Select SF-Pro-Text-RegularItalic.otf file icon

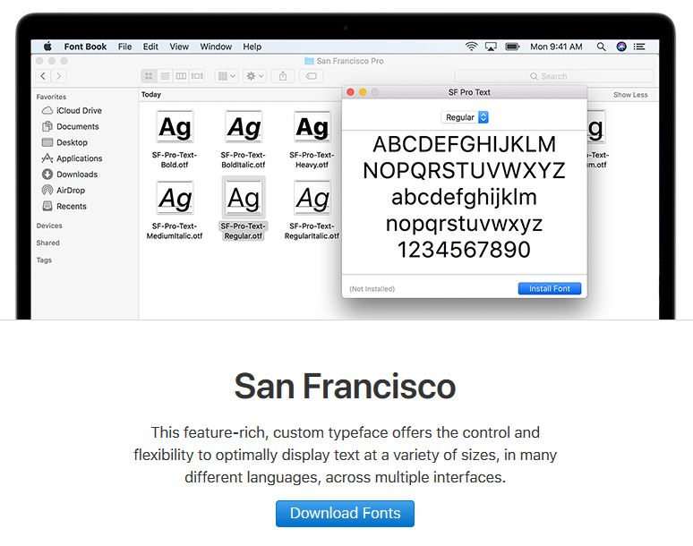[x=312, y=198]
